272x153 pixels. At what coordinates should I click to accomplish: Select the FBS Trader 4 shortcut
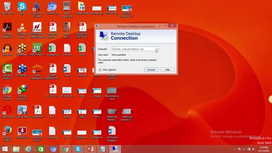[x=37, y=50]
